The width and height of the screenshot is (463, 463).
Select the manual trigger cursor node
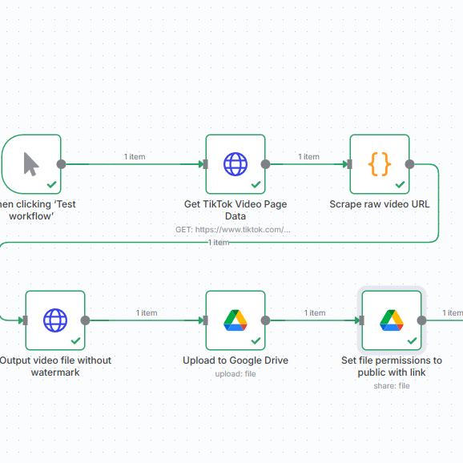[x=31, y=164]
